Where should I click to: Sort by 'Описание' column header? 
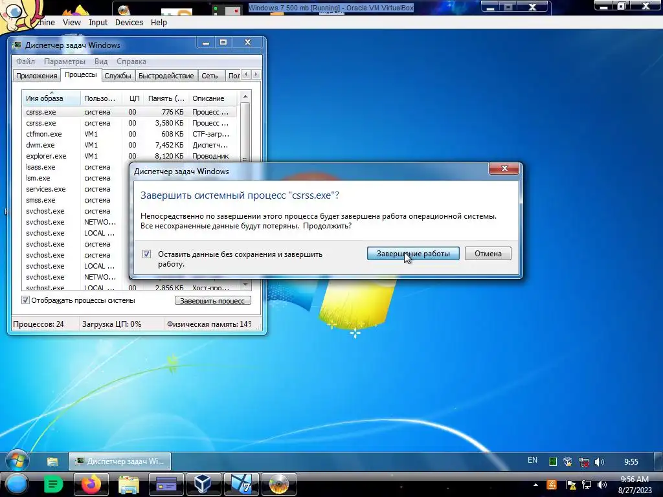point(214,98)
